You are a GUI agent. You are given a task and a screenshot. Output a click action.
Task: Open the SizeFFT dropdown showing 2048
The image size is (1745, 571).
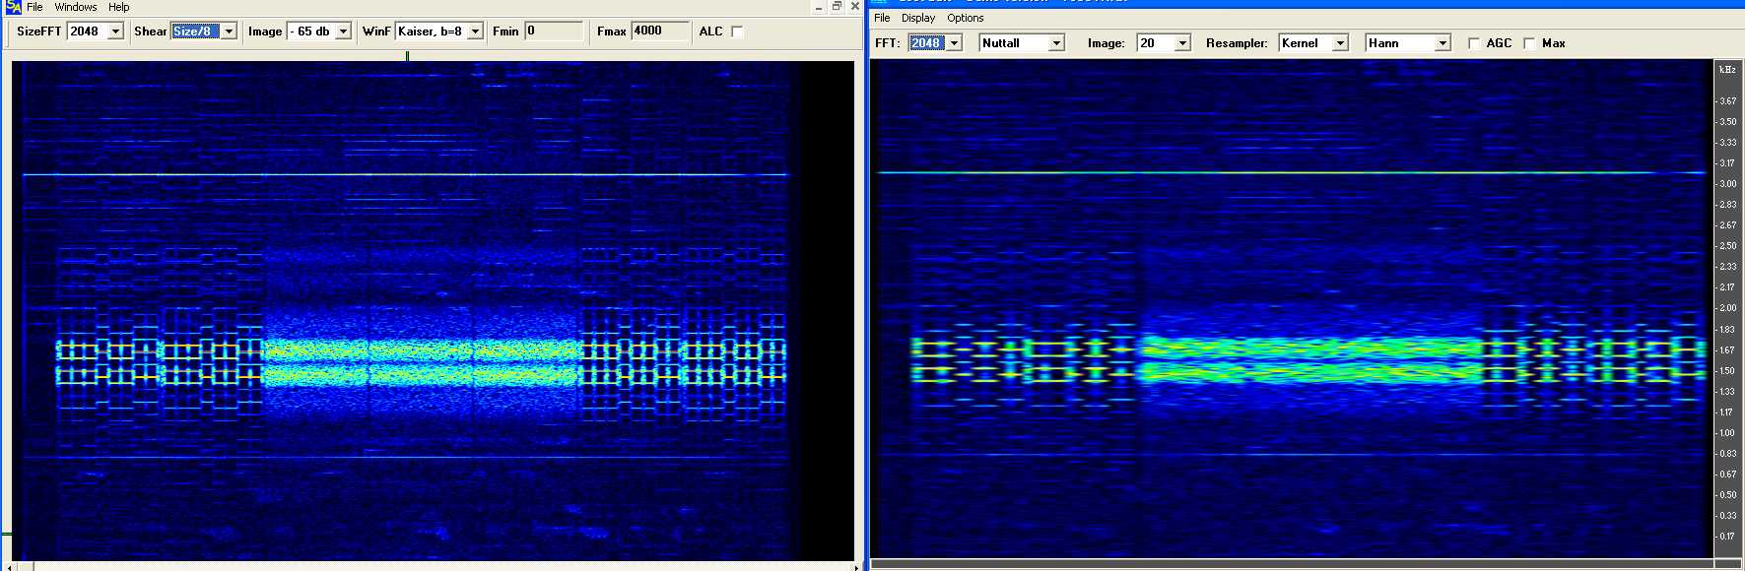pos(115,32)
